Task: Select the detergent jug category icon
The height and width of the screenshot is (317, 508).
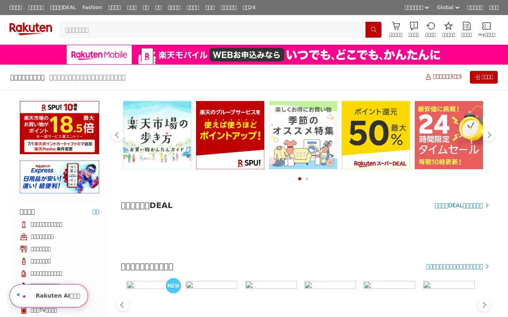Action: tap(24, 273)
